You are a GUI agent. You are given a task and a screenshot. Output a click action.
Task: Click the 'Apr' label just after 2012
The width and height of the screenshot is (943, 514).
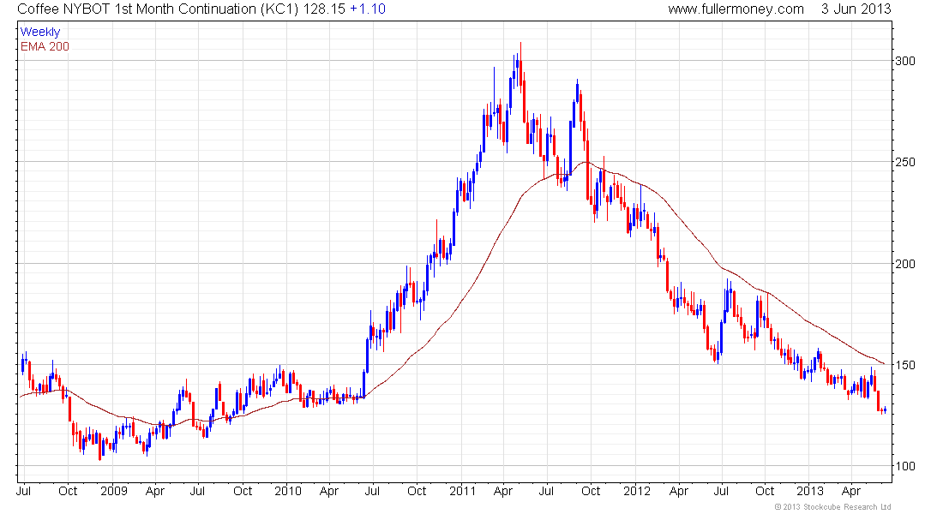pos(678,491)
